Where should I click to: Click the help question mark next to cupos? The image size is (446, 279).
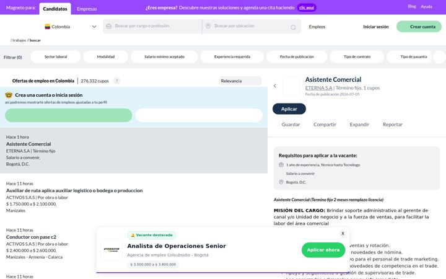click(x=116, y=81)
